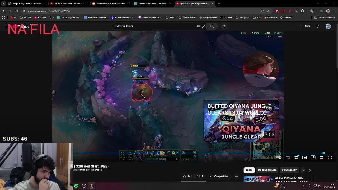Open volume control in system tray
The width and height of the screenshot is (338, 190).
(x=319, y=186)
